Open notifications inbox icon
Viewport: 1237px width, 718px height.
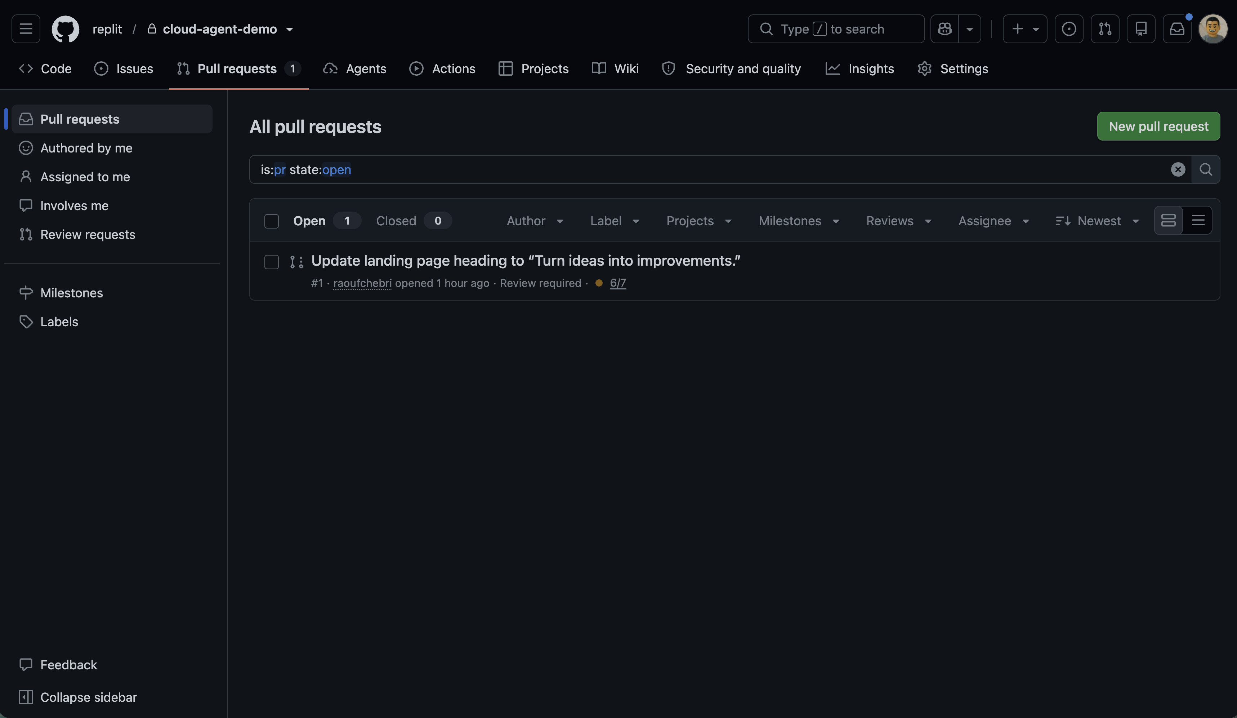pyautogui.click(x=1177, y=29)
